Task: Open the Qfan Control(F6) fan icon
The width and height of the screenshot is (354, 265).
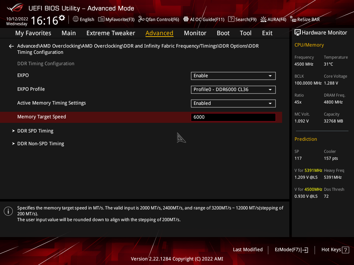Action: (x=141, y=19)
